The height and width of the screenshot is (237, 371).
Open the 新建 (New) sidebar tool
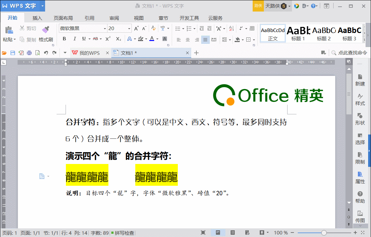360,80
